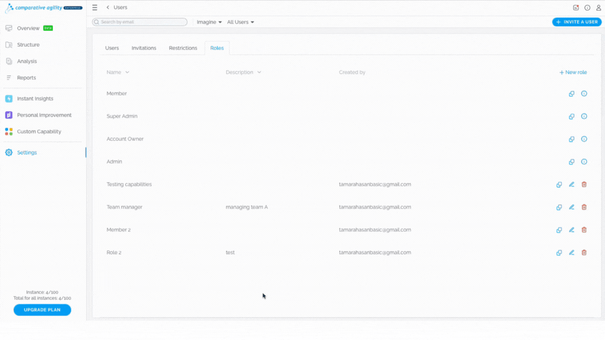Viewport: 605px width, 340px height.
Task: Delete the Member 2 role
Action: pos(584,230)
